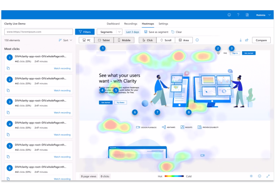Watch recording for element 1
The image size is (275, 192).
62,68
